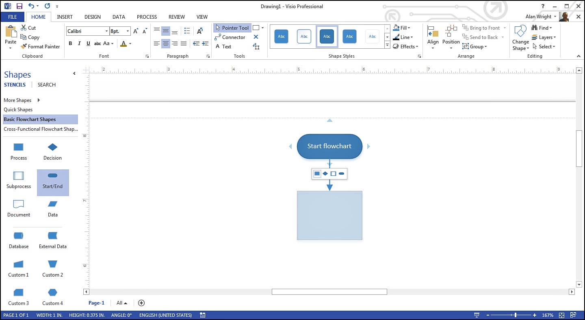
Task: Click the horizontal scrollbar thumb
Action: coord(329,292)
